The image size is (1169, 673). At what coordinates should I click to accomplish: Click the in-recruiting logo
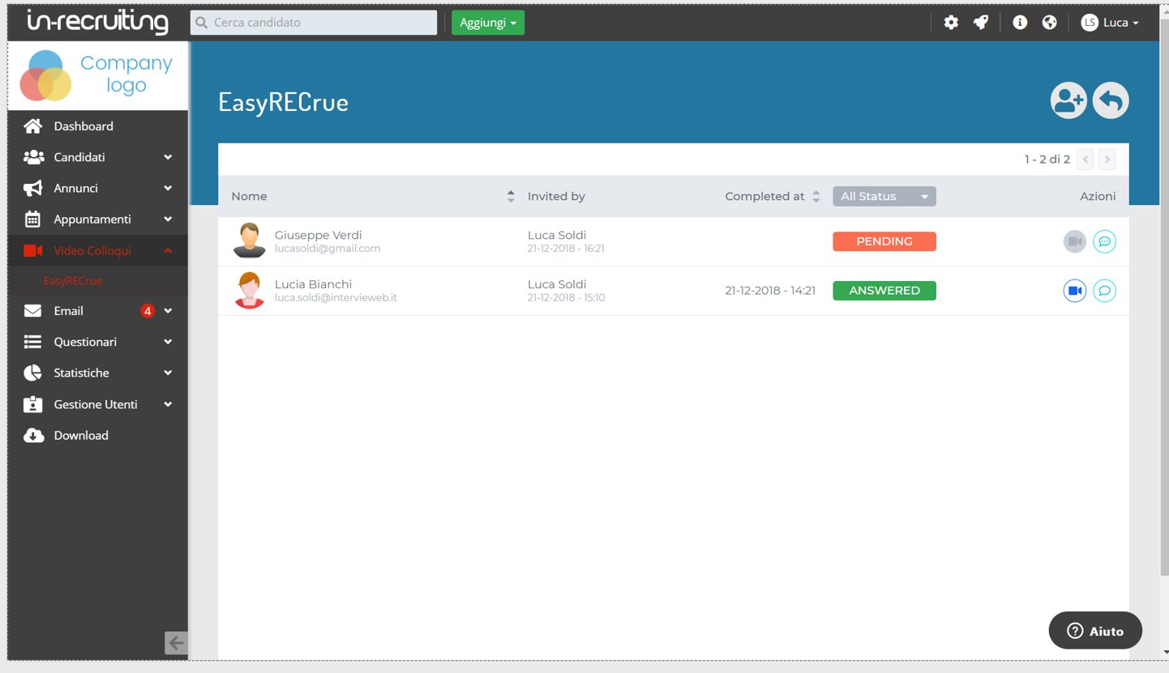point(98,22)
